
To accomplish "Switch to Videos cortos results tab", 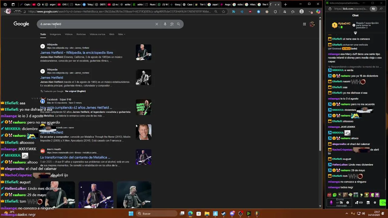I will [x=97, y=34].
